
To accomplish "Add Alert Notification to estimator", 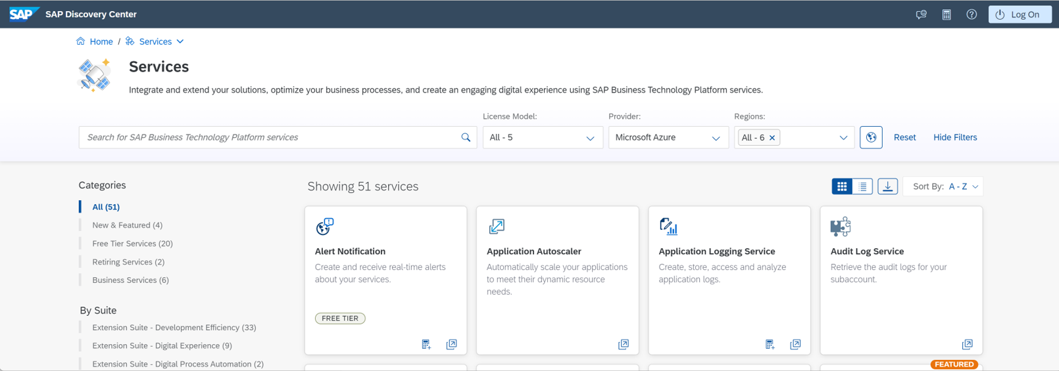I will (x=426, y=344).
